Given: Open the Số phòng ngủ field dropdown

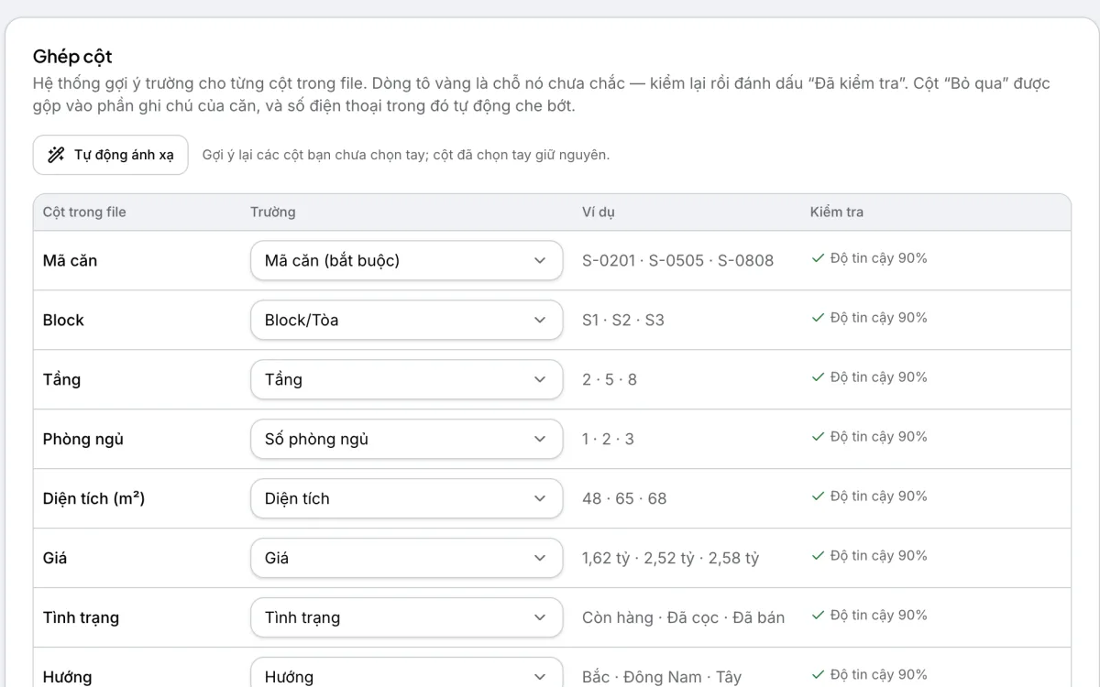Looking at the screenshot, I should [406, 439].
